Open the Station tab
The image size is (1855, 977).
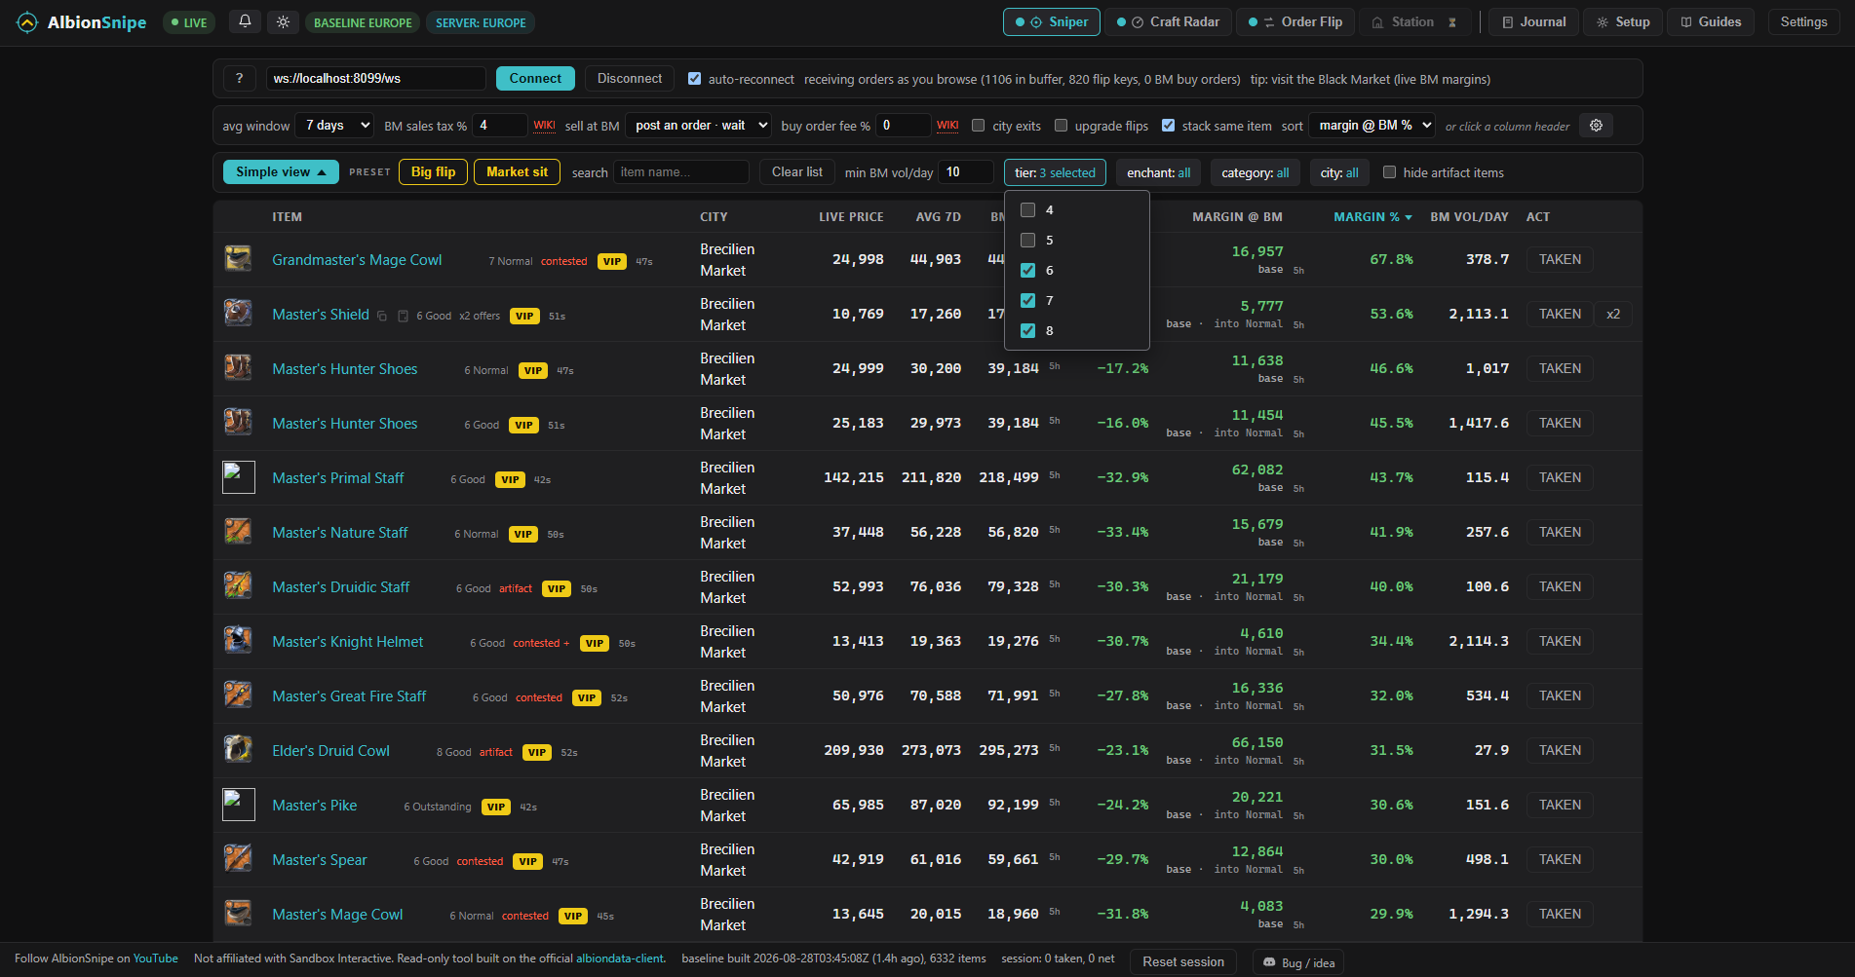point(1413,21)
